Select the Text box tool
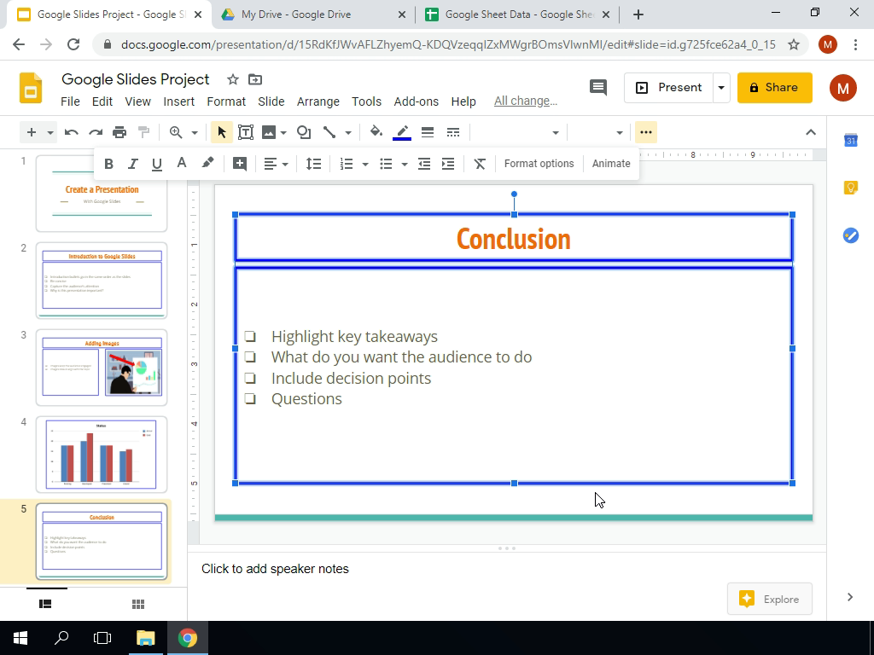 click(x=246, y=132)
